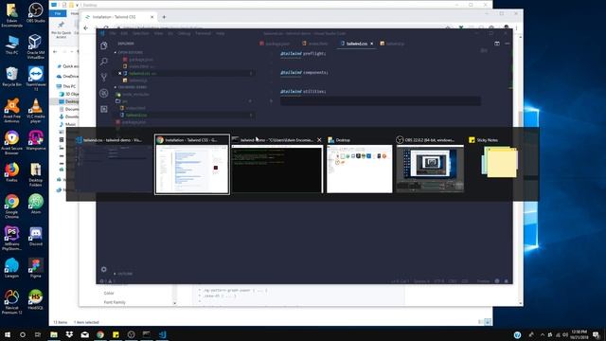606x341 pixels.
Task: Click the @tailwind utilities line
Action: [303, 92]
